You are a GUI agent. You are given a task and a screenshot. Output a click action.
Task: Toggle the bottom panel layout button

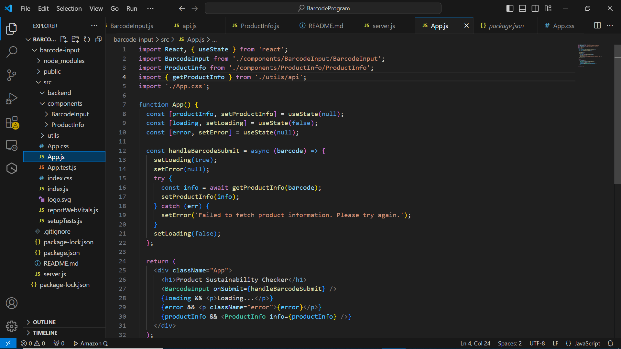click(522, 8)
